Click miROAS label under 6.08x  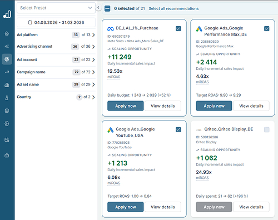point(114,183)
